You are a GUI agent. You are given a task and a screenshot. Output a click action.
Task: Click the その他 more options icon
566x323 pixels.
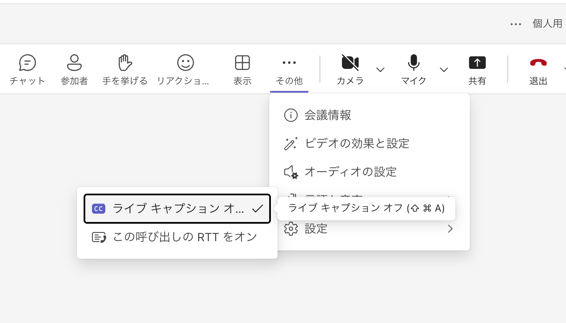tap(289, 63)
